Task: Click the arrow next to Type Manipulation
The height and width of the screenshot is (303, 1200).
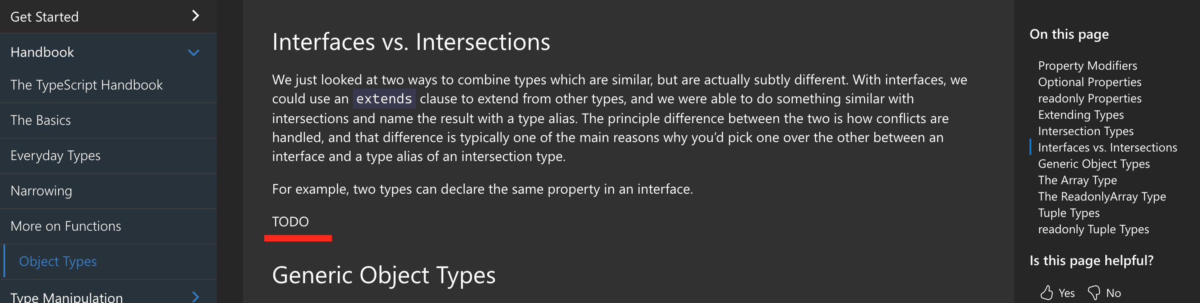Action: (195, 296)
